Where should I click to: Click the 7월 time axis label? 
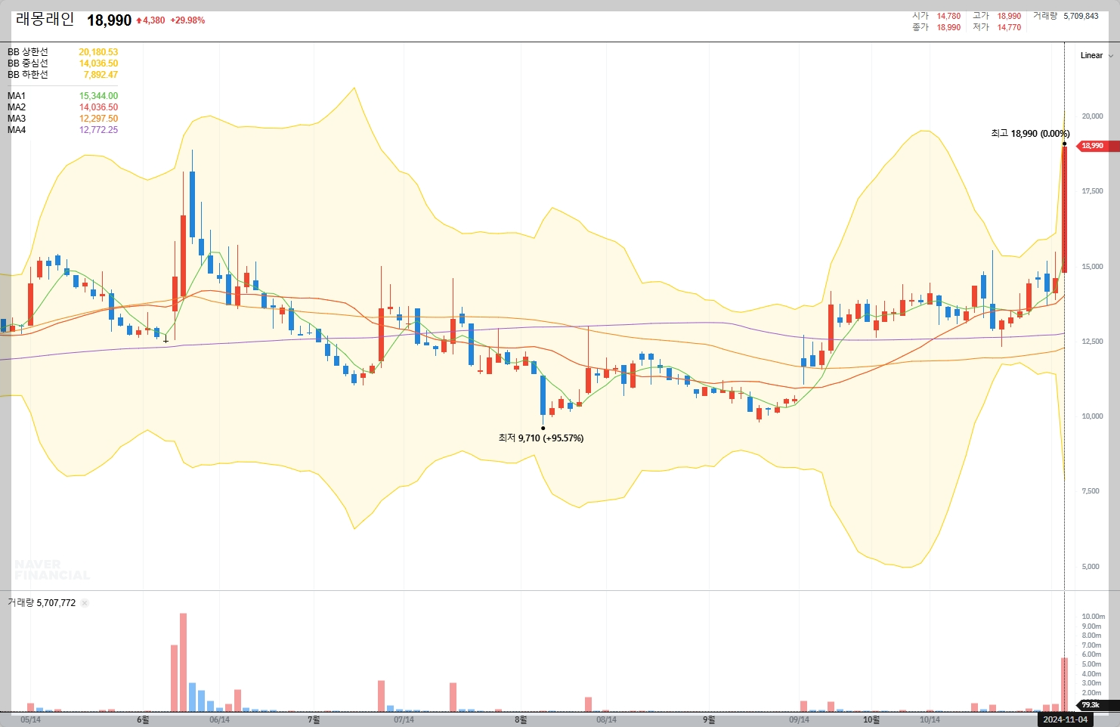coord(314,720)
